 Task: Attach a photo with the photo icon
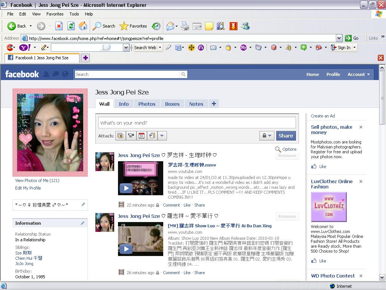coord(120,136)
